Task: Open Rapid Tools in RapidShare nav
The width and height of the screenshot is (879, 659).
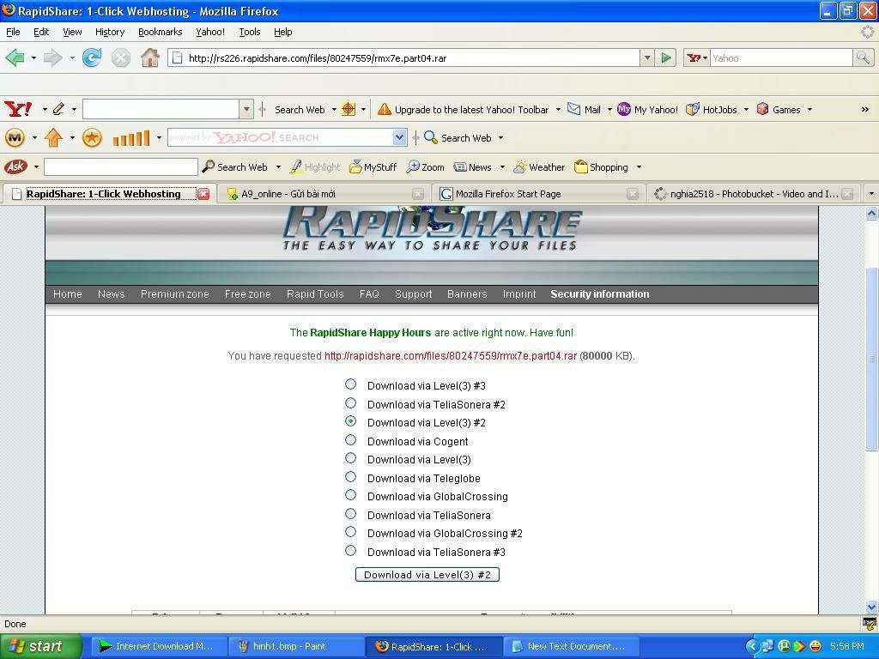Action: (315, 294)
